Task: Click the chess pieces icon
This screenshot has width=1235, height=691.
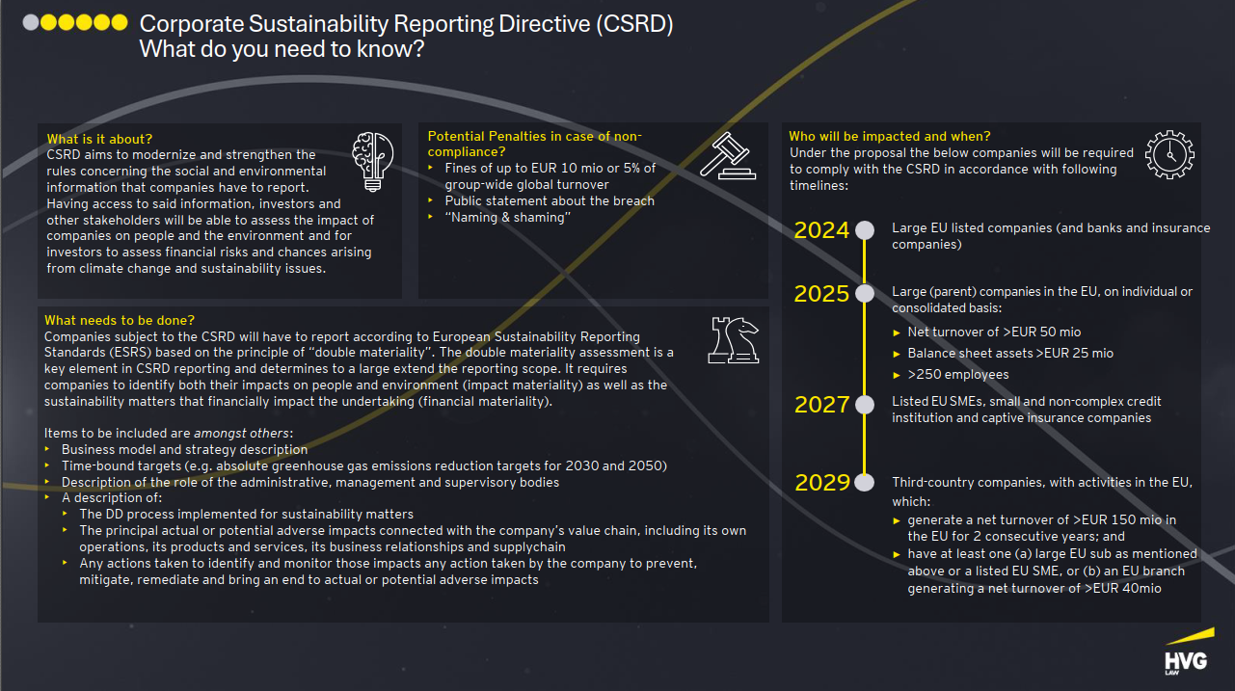Action: point(734,338)
